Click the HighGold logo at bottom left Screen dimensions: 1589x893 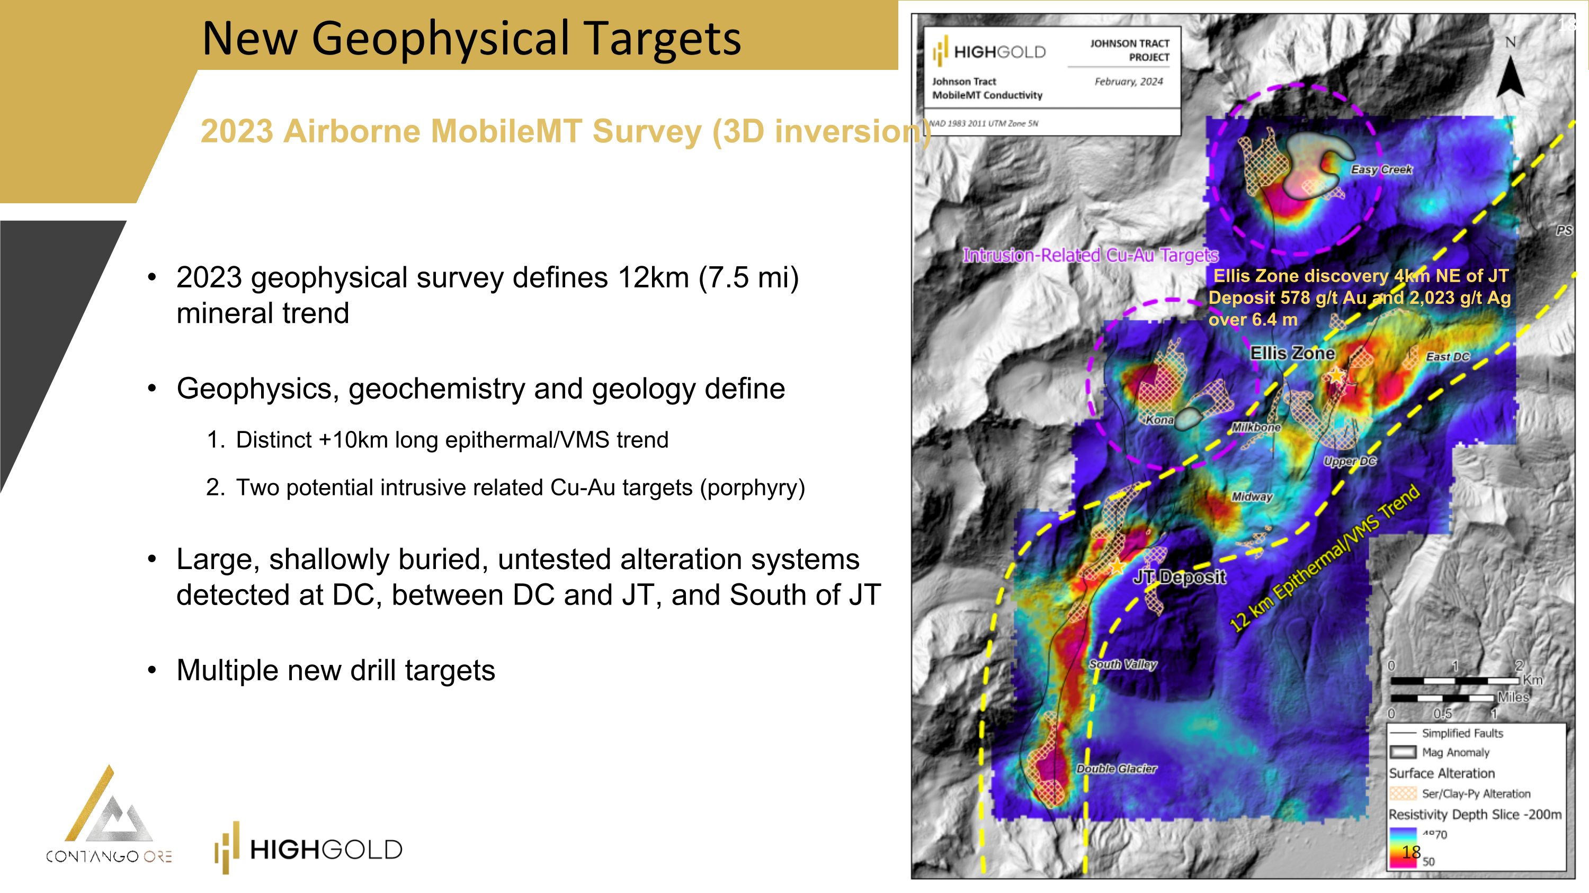[x=308, y=848]
